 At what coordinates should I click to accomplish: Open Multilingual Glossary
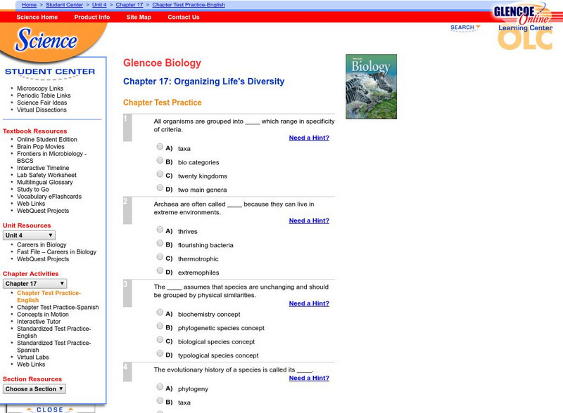tap(45, 182)
